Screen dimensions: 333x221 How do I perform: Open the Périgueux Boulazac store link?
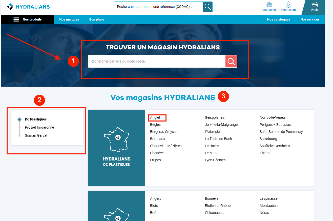pos(275,125)
